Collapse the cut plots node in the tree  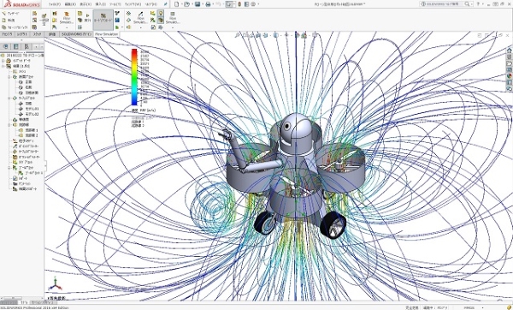point(9,77)
